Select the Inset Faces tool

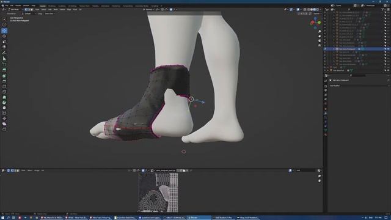click(4, 76)
